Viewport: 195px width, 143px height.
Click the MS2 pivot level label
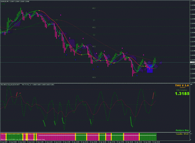94,28
